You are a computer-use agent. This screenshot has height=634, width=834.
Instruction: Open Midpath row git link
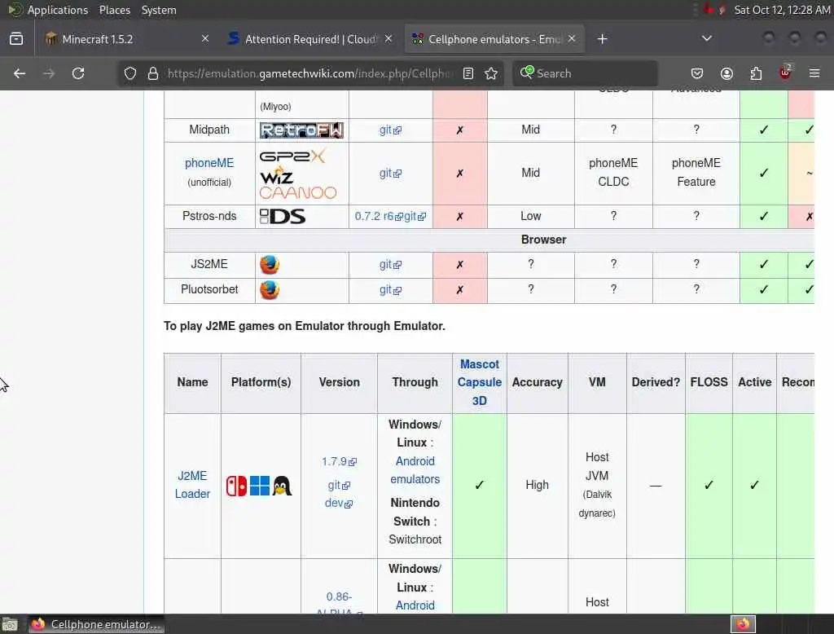[390, 130]
